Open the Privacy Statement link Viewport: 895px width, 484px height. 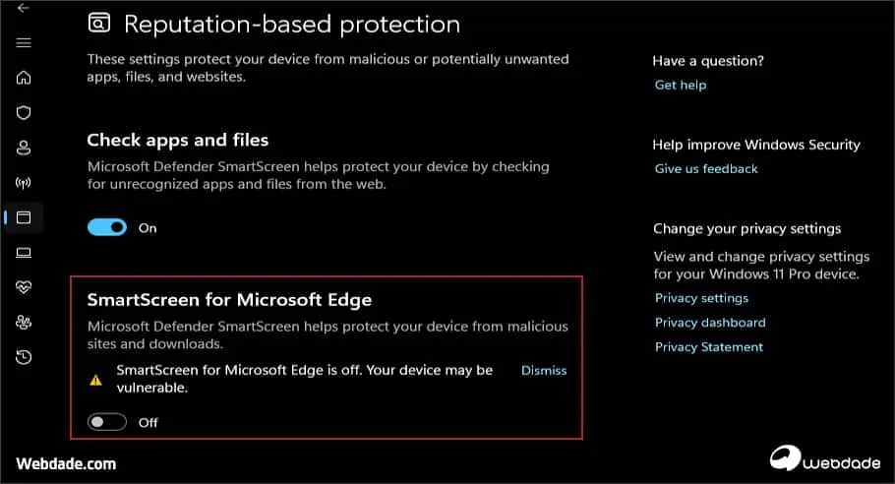coord(709,347)
